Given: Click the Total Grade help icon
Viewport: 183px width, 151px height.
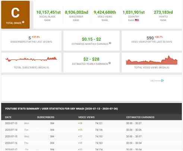Looking at the screenshot, I should pyautogui.click(x=23, y=22).
